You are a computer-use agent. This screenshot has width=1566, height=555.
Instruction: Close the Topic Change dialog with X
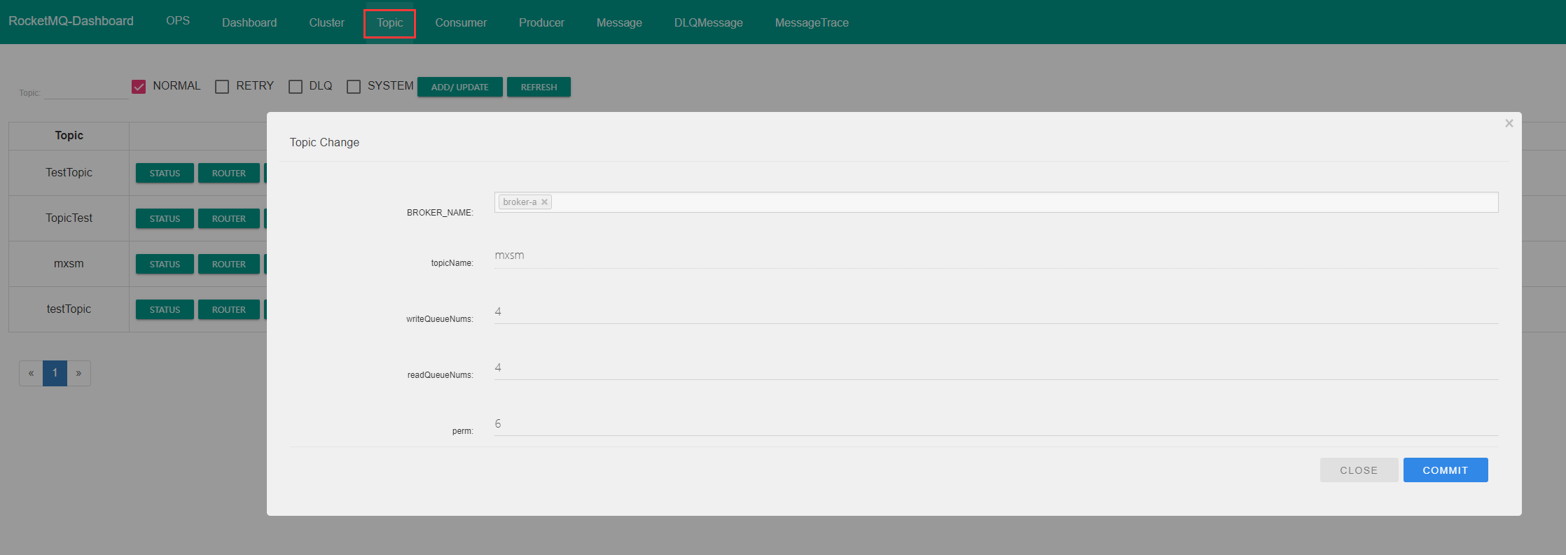1509,123
